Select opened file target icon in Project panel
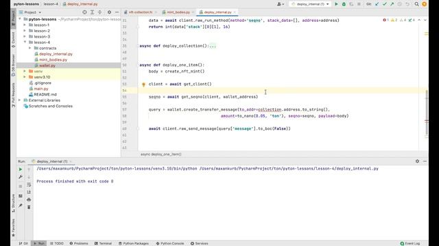This screenshot has height=246, width=439. coord(84,12)
